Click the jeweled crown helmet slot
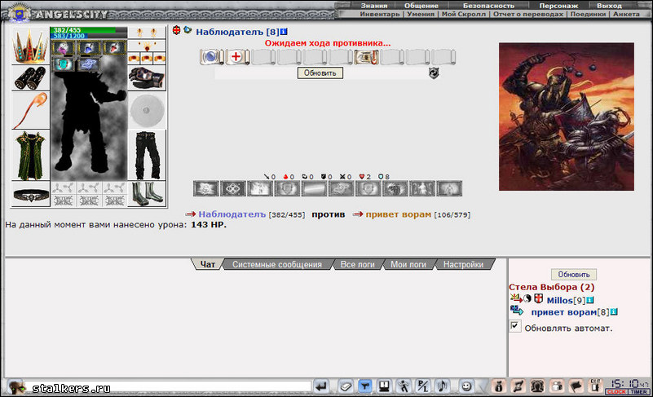This screenshot has height=397, width=653. pyautogui.click(x=30, y=45)
